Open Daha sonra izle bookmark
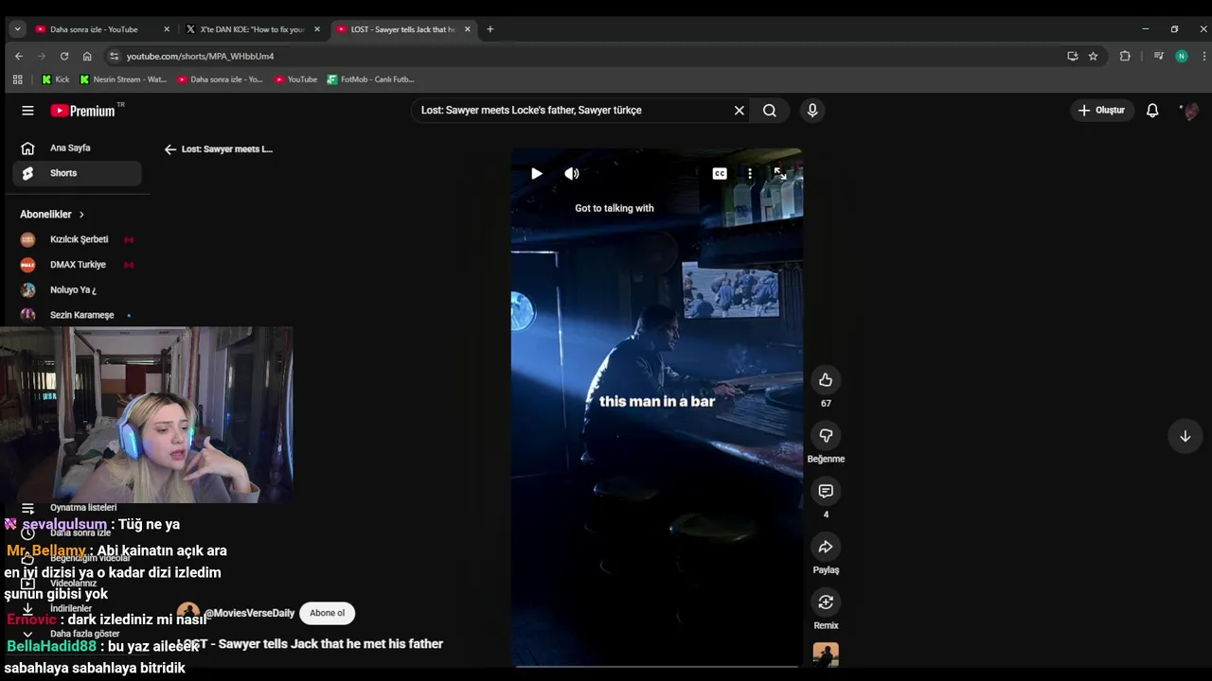Viewport: 1212px width, 681px height. pyautogui.click(x=221, y=79)
